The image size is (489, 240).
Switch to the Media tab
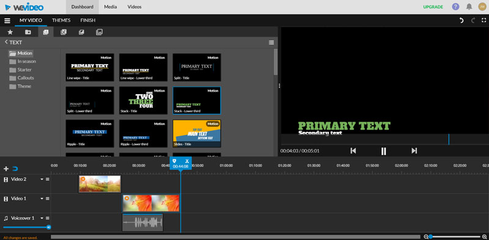(111, 7)
